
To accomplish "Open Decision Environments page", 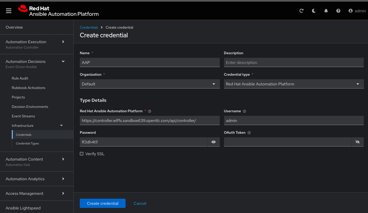I will tap(30, 107).
